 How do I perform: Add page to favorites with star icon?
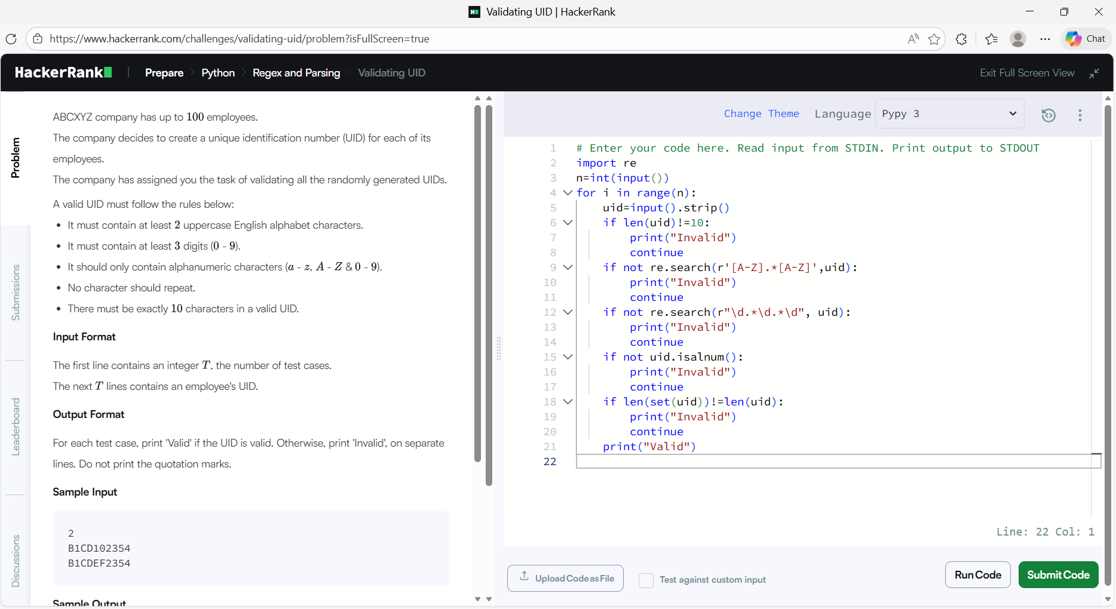pyautogui.click(x=934, y=39)
